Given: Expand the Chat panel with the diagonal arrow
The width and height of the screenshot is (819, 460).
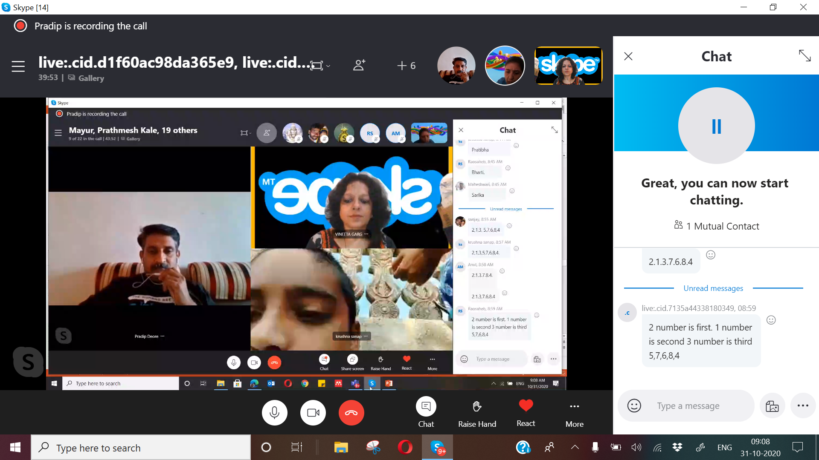Looking at the screenshot, I should (x=804, y=56).
